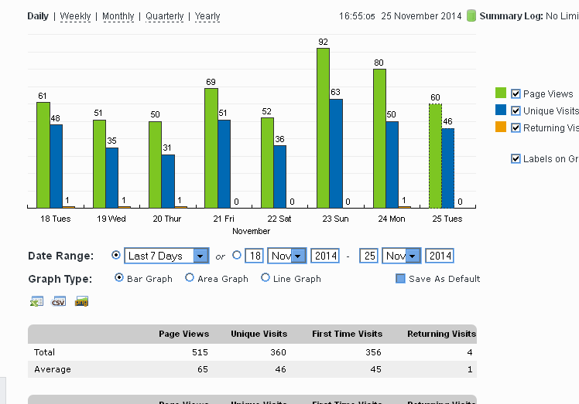Choose the Bar Graph radio option

119,277
